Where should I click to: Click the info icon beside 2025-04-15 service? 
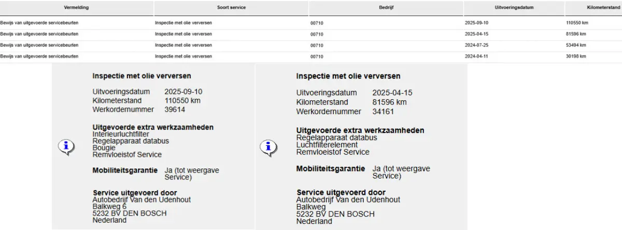click(267, 148)
